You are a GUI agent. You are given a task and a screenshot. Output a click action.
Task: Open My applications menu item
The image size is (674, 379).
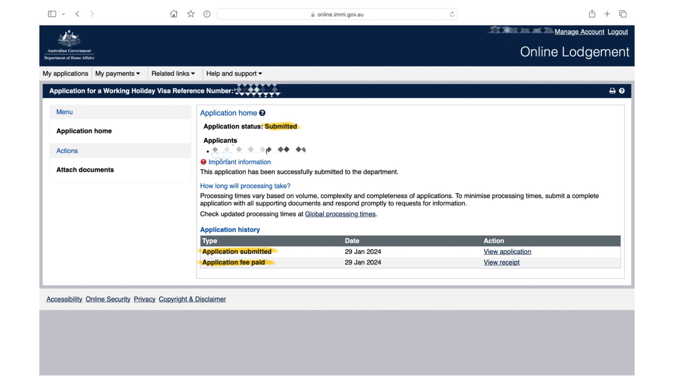65,74
